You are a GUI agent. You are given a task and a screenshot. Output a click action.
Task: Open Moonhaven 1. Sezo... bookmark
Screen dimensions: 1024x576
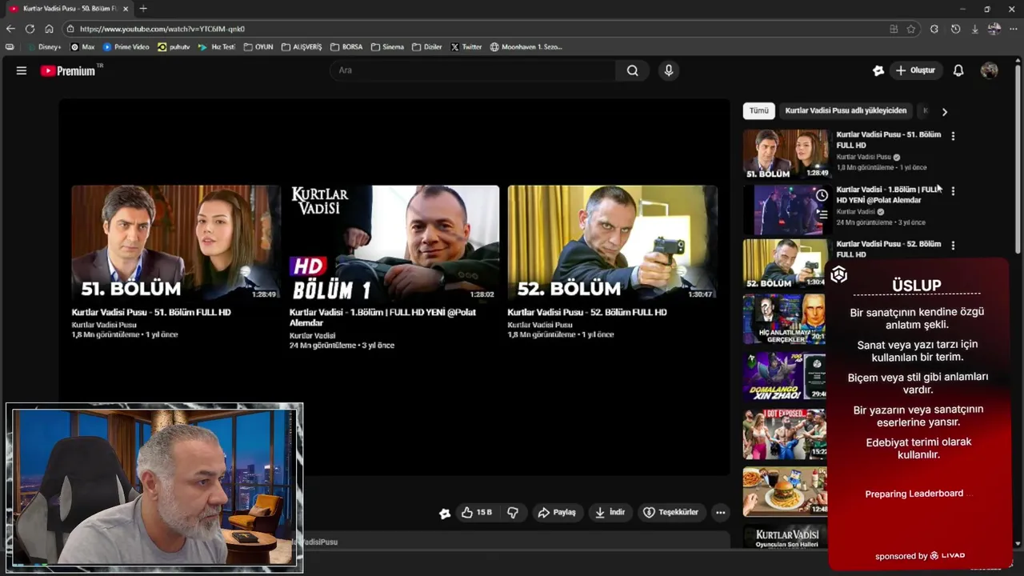(526, 47)
